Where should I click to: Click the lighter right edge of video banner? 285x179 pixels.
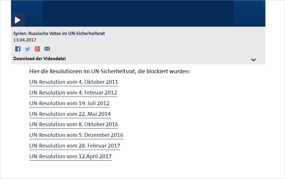(x=249, y=13)
